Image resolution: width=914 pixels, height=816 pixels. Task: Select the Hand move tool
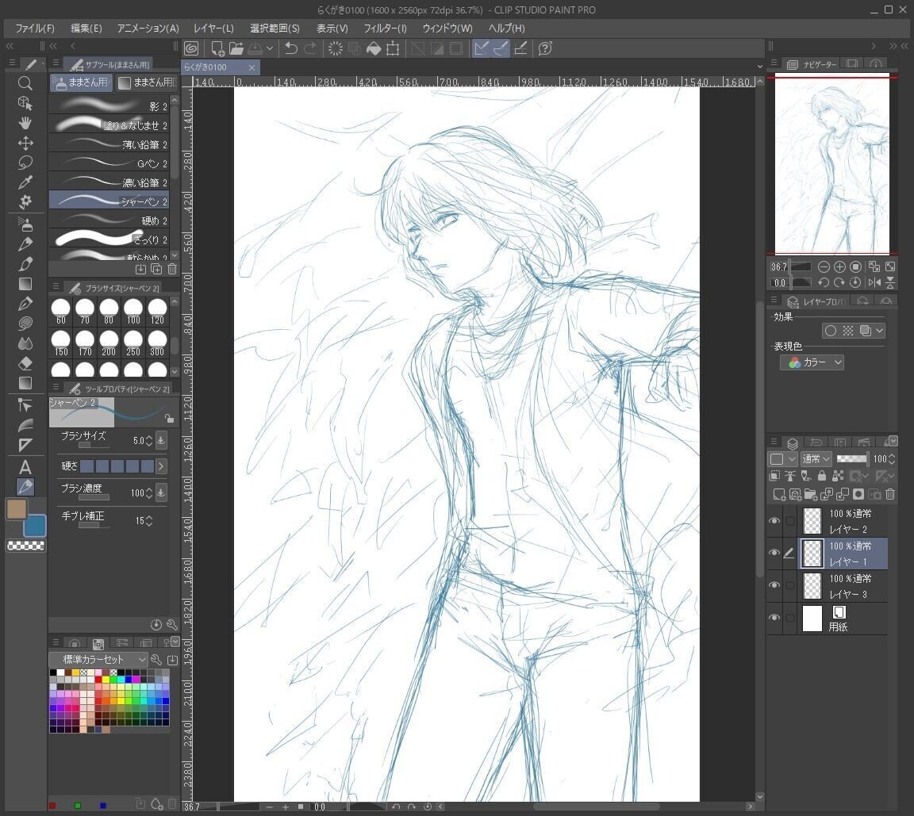25,123
